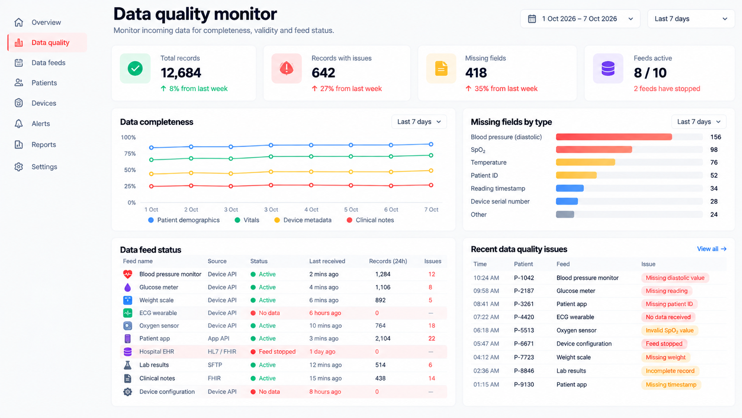This screenshot has width=742, height=418.
Task: Click the Data feeds calendar icon
Action: pyautogui.click(x=19, y=63)
